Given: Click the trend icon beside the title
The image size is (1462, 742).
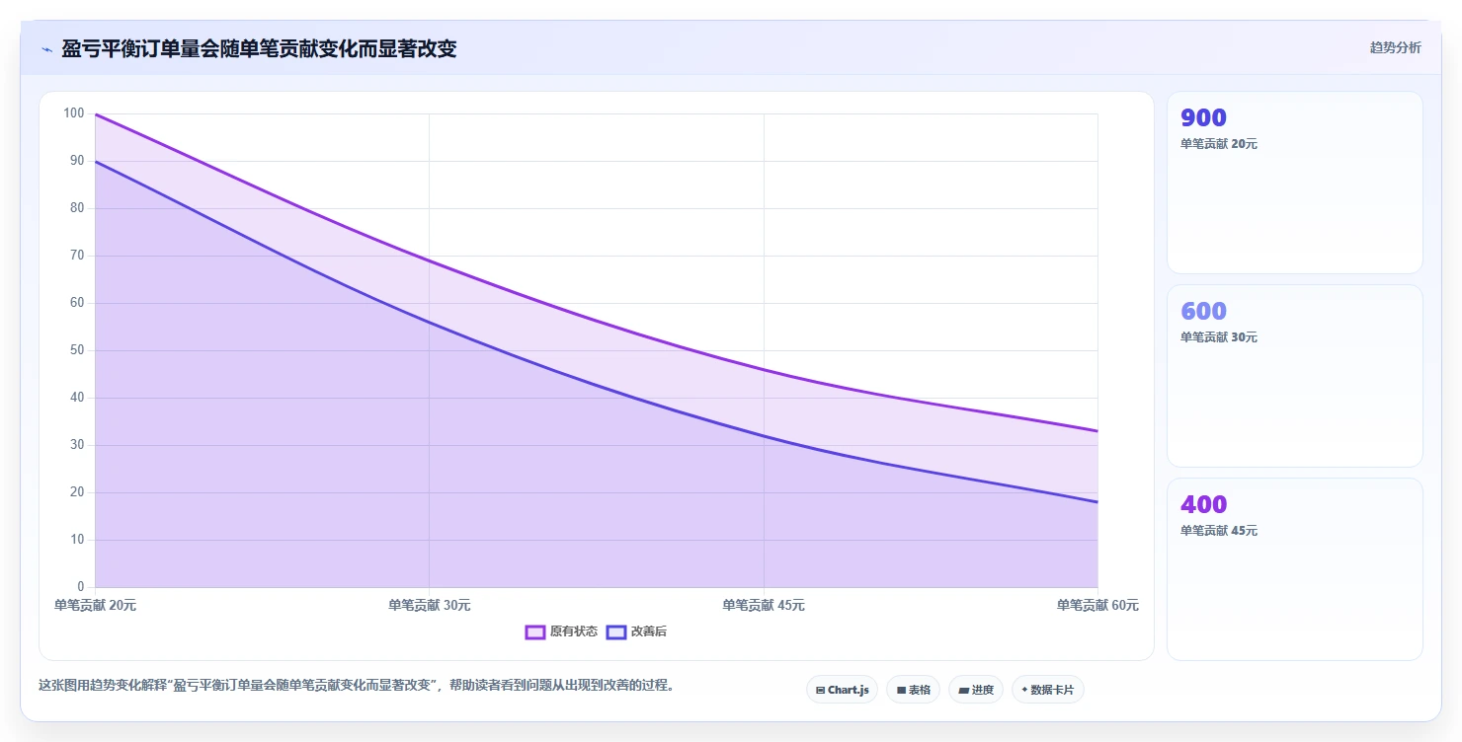Looking at the screenshot, I should (46, 49).
